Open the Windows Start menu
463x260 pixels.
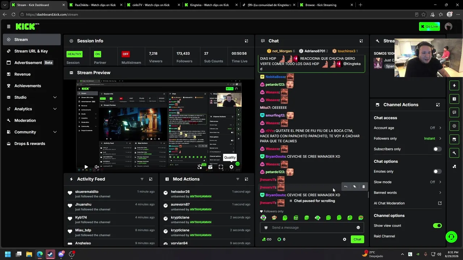click(8, 254)
